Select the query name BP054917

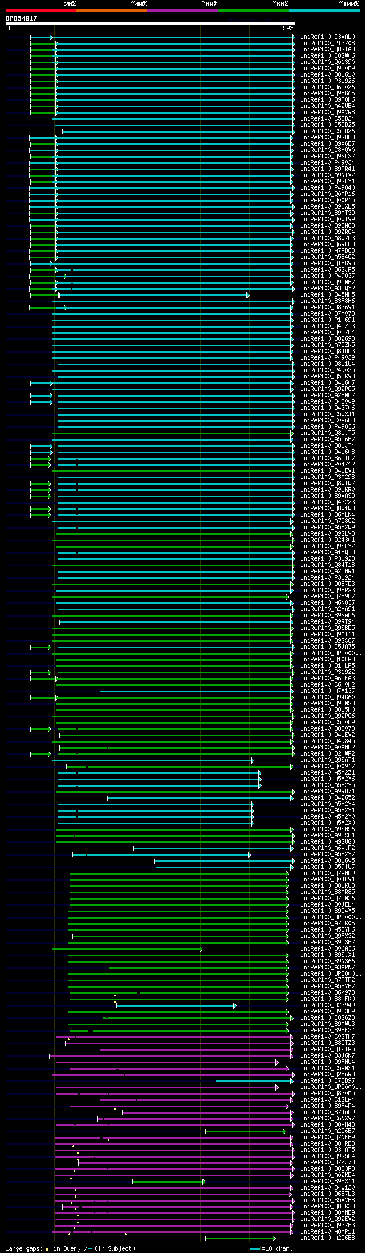point(22,18)
